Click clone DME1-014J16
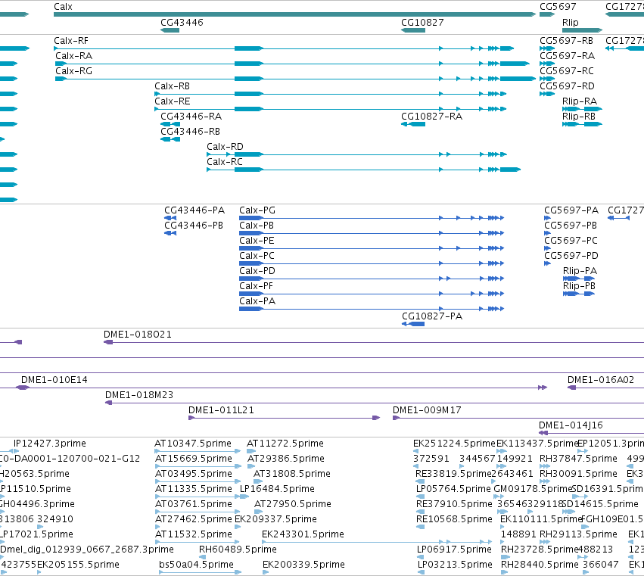 coord(571,425)
